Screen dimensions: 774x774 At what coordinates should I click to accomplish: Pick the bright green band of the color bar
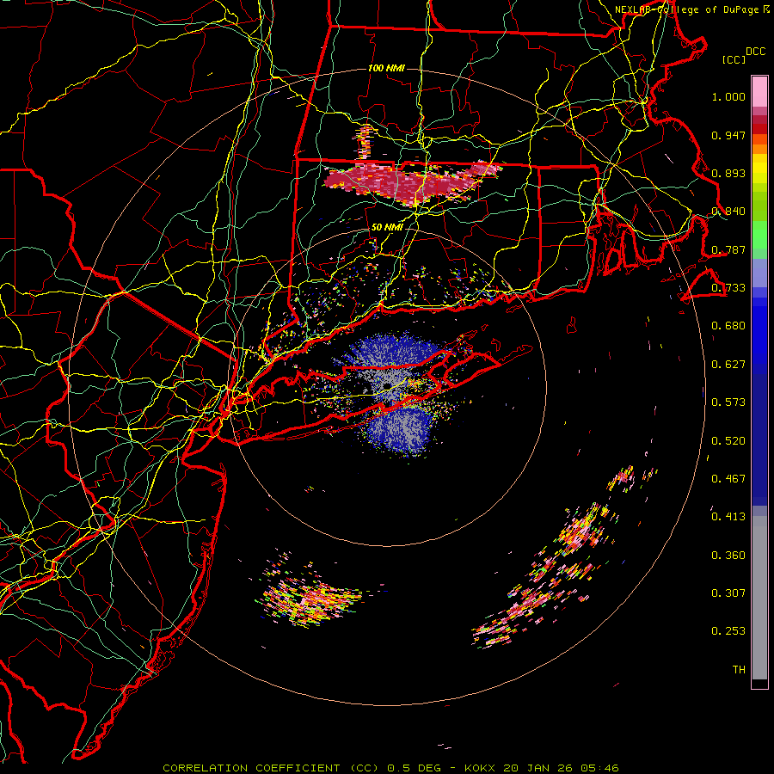click(759, 235)
